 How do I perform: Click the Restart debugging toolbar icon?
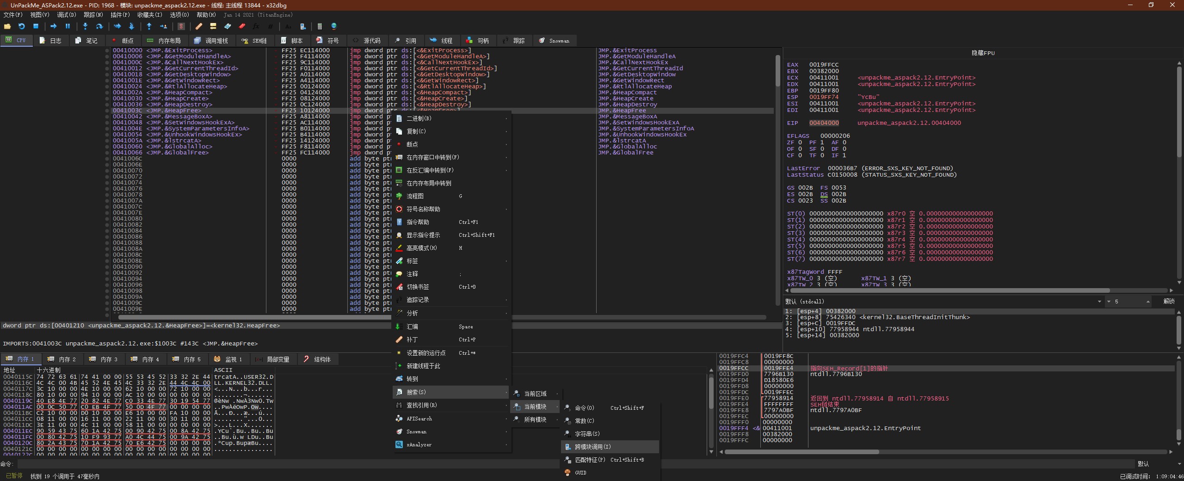(x=21, y=26)
